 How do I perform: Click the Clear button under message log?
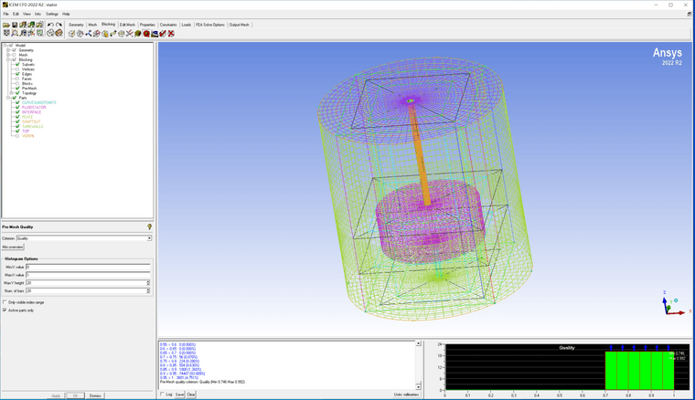click(x=190, y=395)
